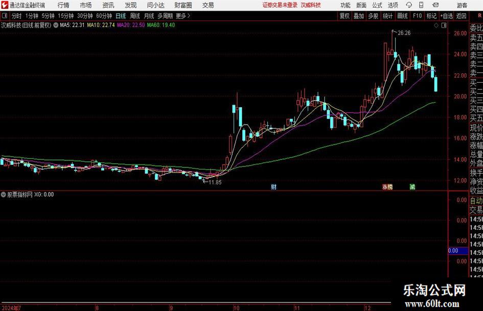Click the 涨榜 marker on the chart

[387, 186]
